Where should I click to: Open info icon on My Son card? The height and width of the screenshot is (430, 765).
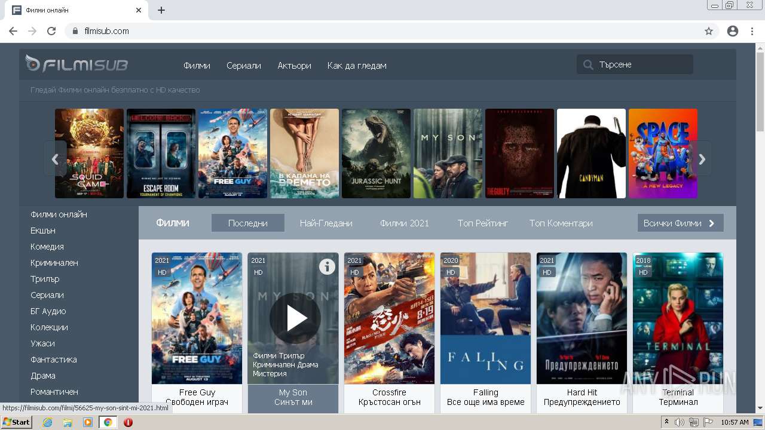[327, 266]
